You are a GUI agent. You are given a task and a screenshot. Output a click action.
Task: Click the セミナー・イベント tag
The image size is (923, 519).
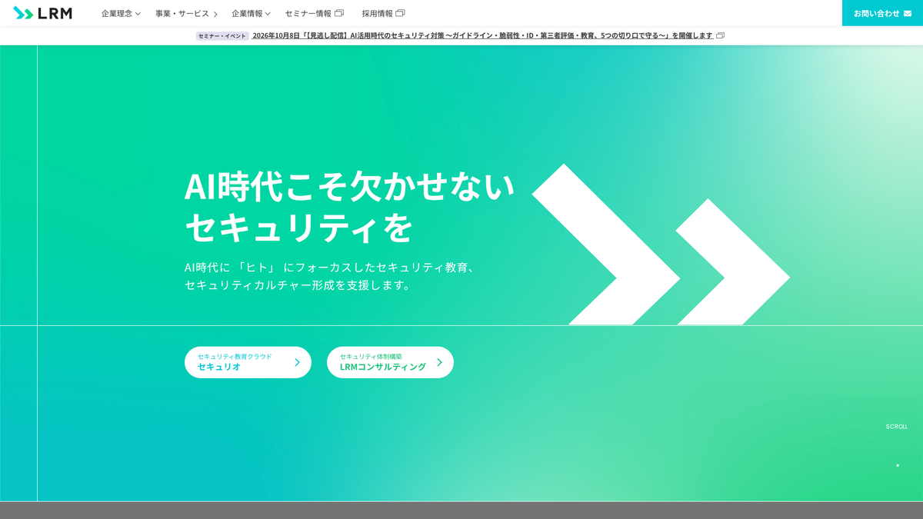pyautogui.click(x=222, y=35)
